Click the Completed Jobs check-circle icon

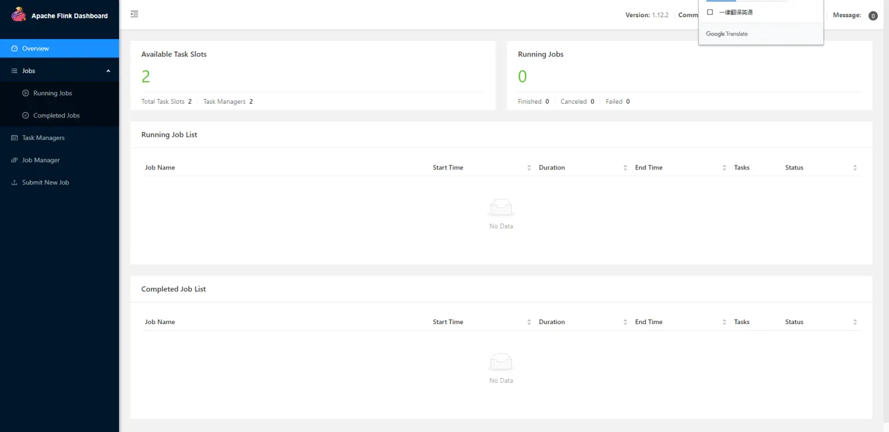[x=25, y=116]
